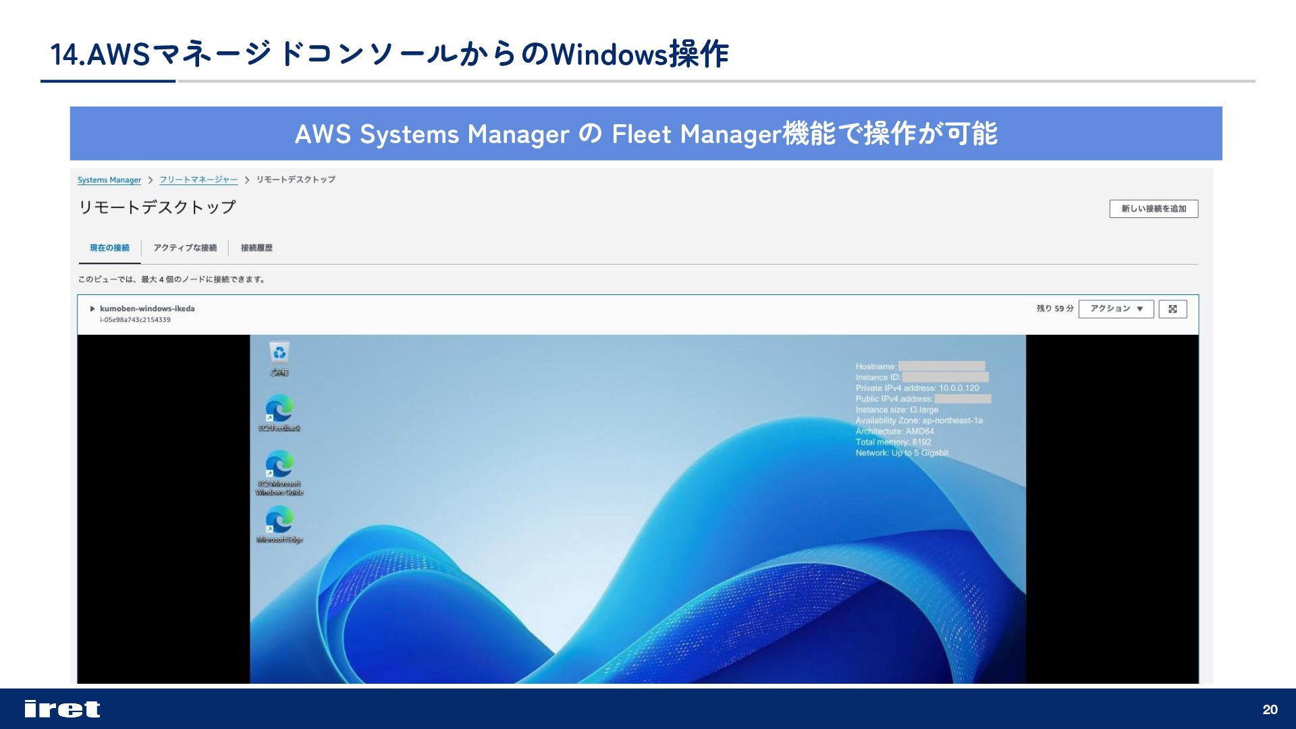This screenshot has height=729, width=1296.
Task: Click the 新しい接続を追加 button
Action: pyautogui.click(x=1153, y=209)
